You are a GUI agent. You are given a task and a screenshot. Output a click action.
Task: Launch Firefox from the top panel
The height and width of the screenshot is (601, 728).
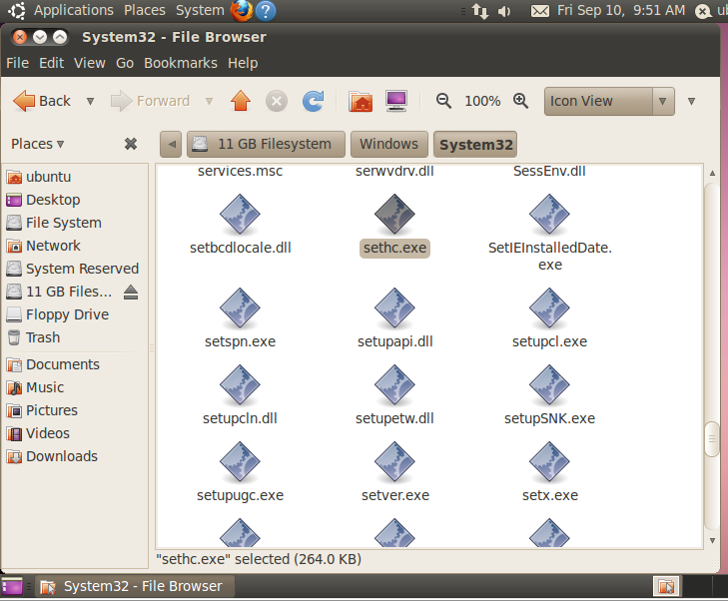(242, 11)
